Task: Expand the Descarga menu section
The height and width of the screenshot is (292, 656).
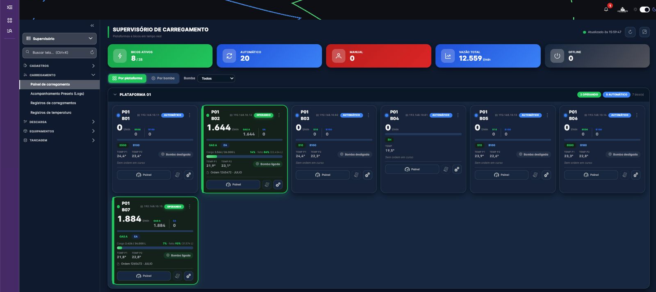Action: [59, 122]
